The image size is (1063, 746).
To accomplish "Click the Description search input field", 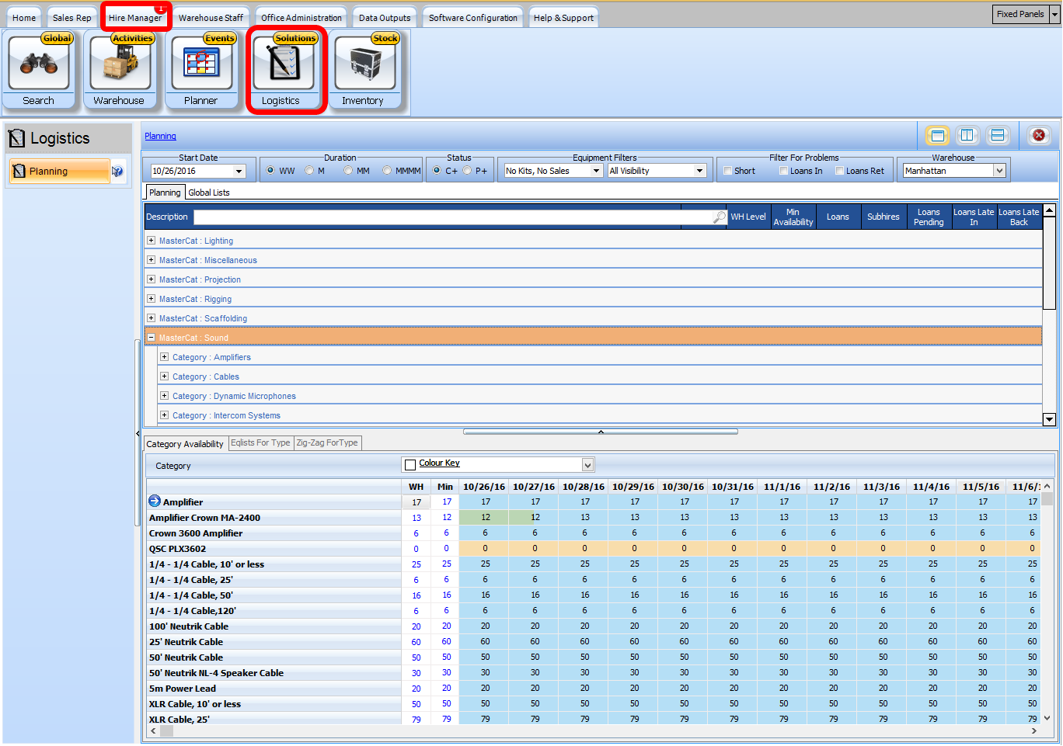I will 451,217.
